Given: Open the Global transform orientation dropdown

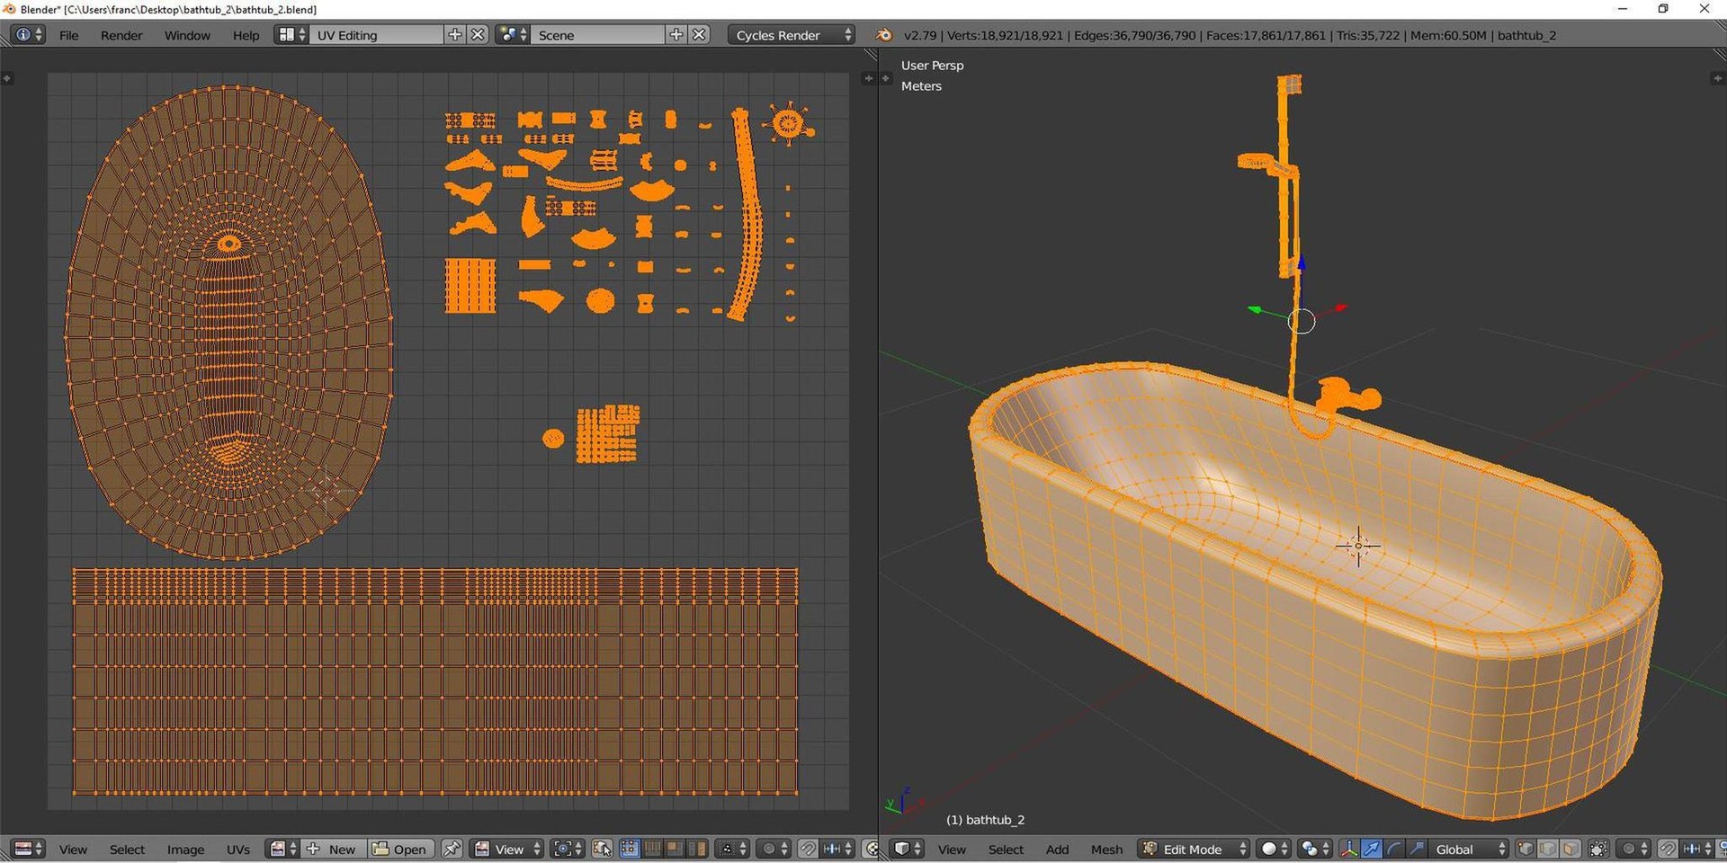Looking at the screenshot, I should pos(1467,849).
